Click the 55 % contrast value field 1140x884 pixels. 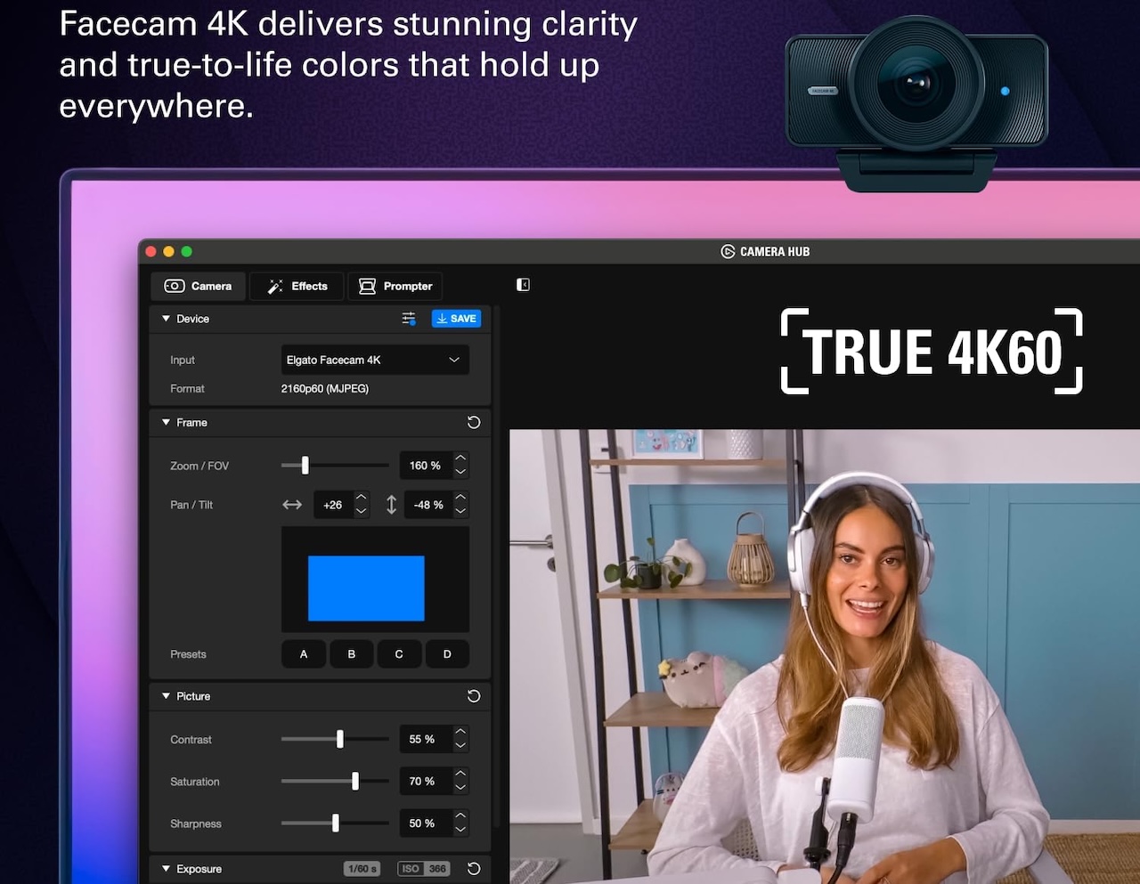(x=426, y=739)
